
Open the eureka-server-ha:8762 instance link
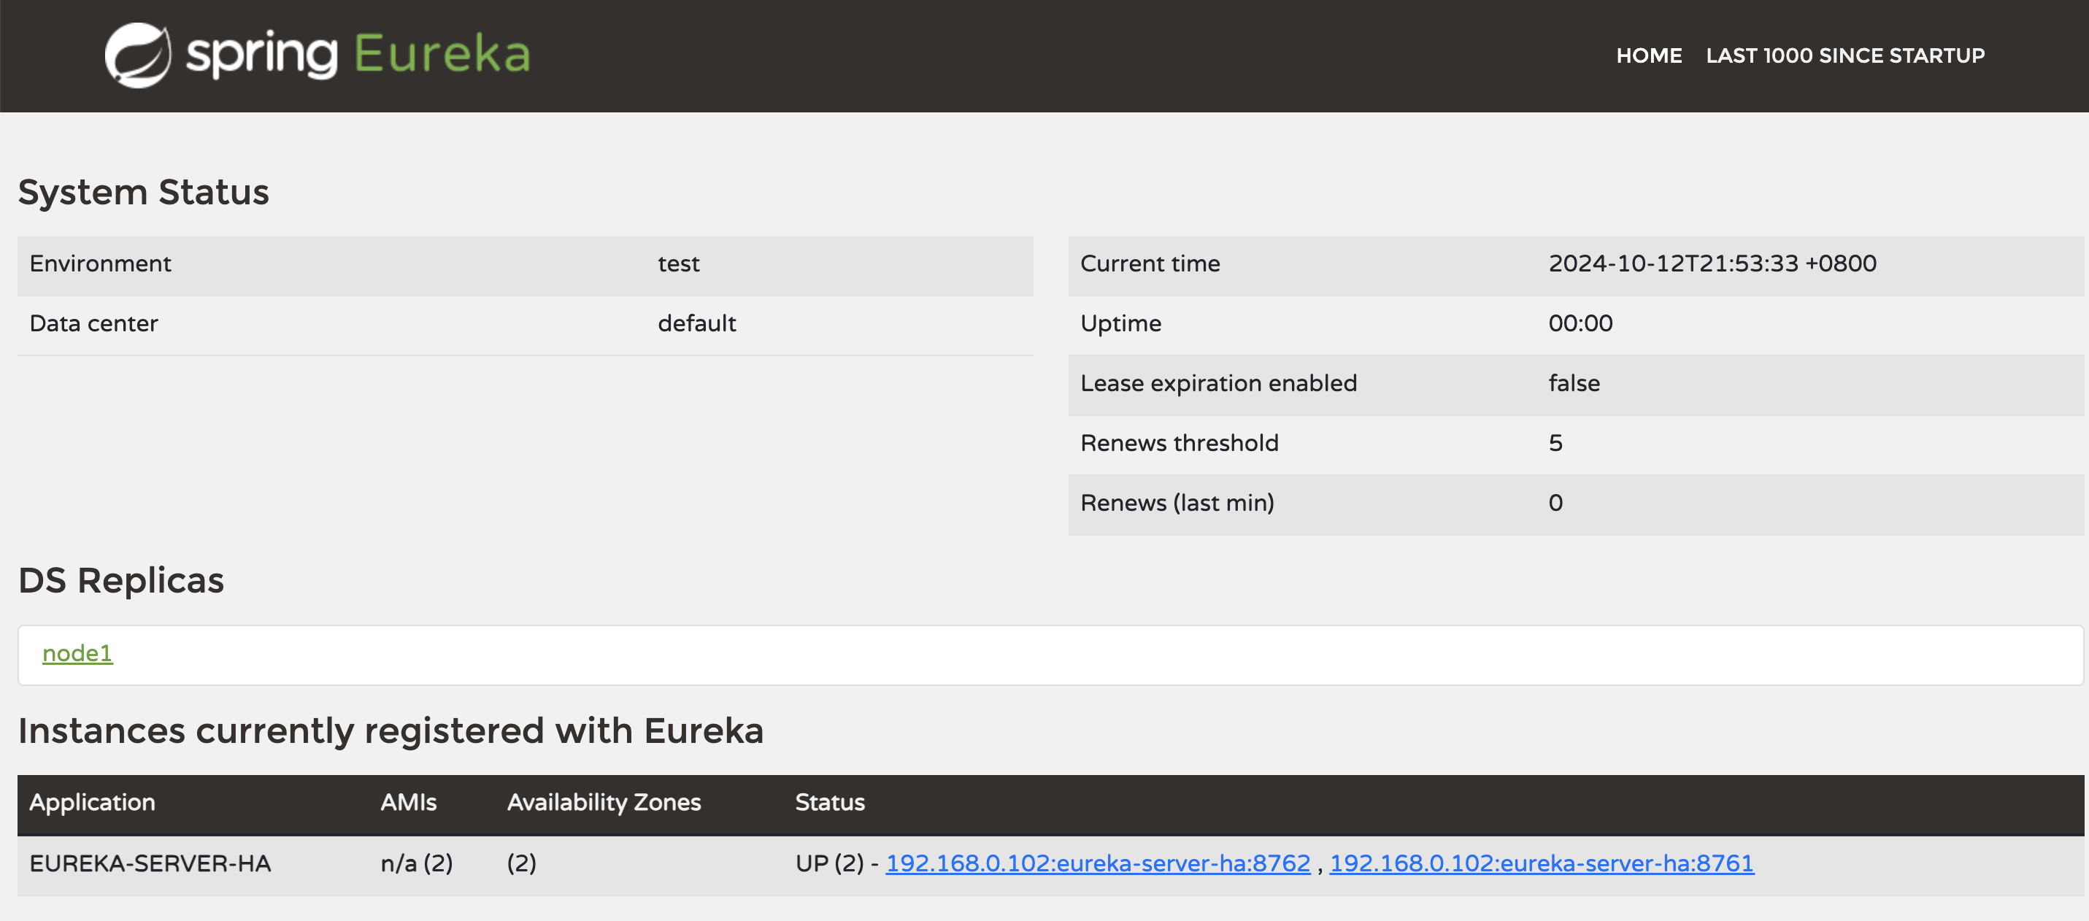pyautogui.click(x=1097, y=863)
